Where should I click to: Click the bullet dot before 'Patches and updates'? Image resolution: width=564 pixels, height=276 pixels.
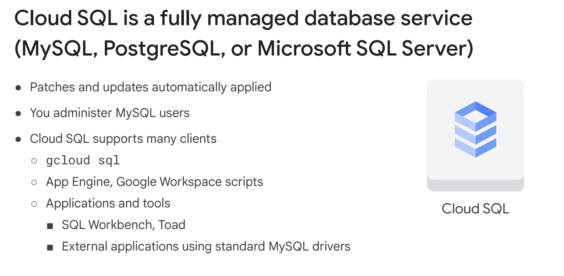(x=18, y=88)
